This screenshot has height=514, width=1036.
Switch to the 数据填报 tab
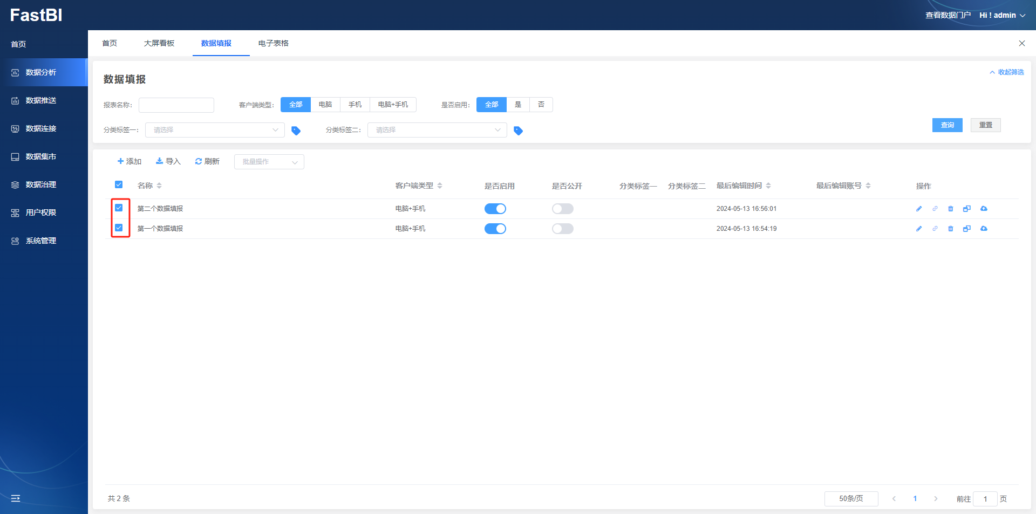216,43
